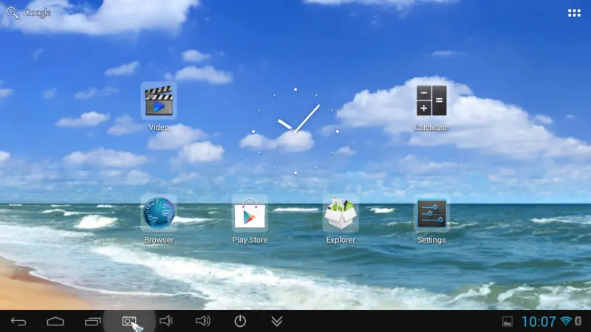
Task: Tap the Wi-Fi status icon
Action: click(567, 321)
